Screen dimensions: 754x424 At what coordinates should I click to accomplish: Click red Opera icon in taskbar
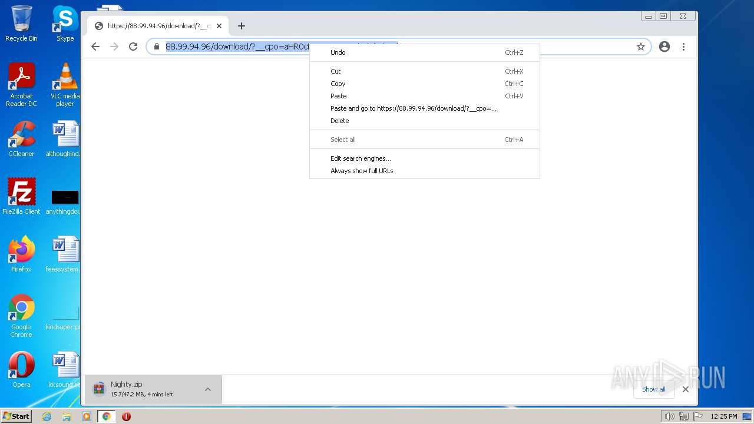click(126, 416)
